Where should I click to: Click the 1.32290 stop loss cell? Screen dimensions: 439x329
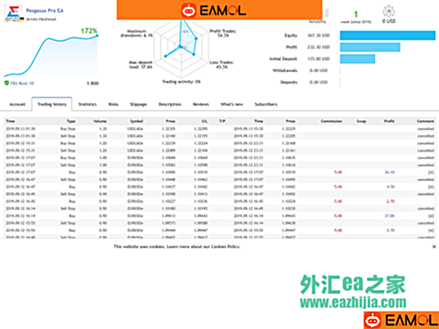(201, 129)
